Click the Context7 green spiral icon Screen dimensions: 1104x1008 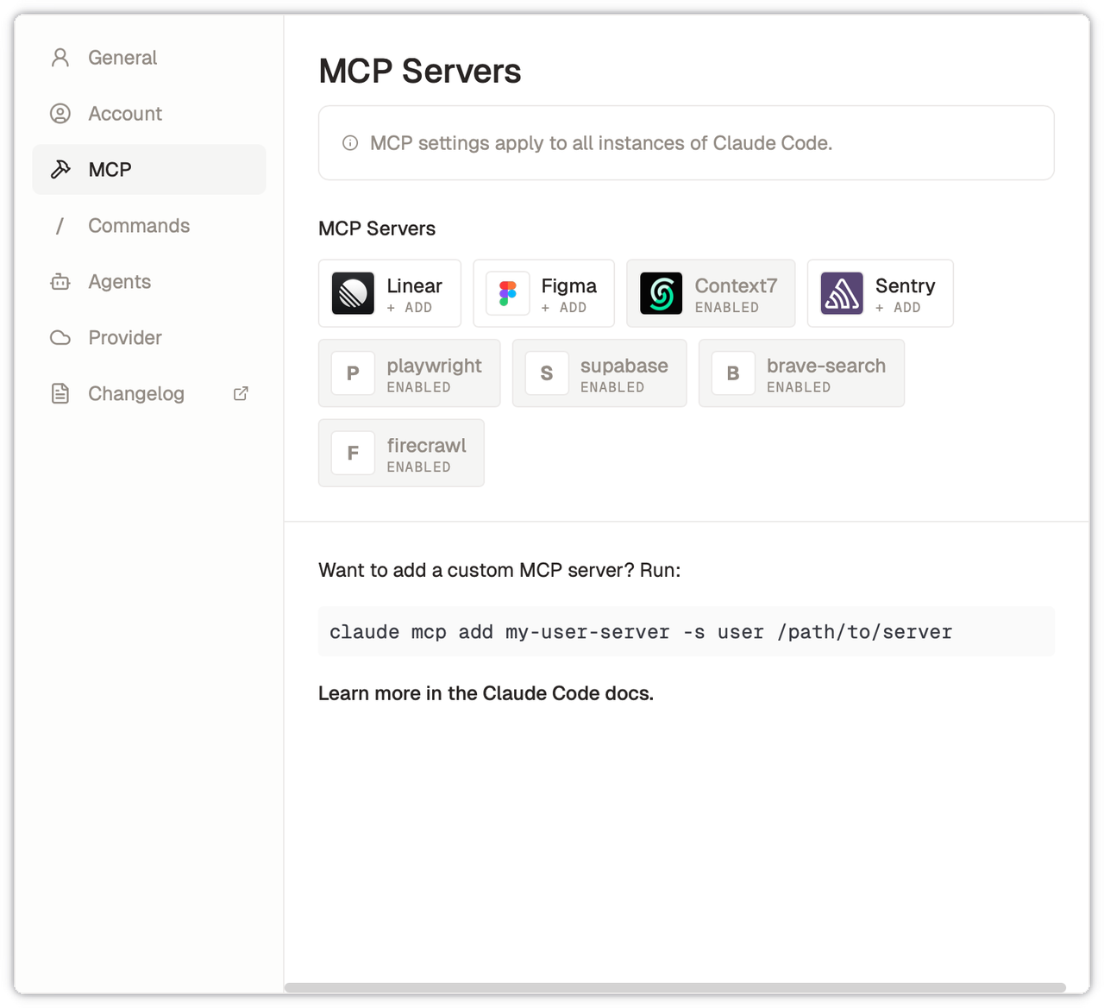point(661,293)
